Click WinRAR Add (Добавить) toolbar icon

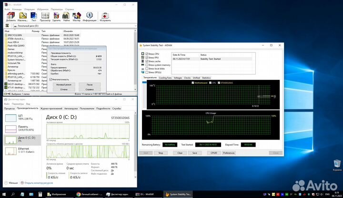pyautogui.click(x=10, y=17)
